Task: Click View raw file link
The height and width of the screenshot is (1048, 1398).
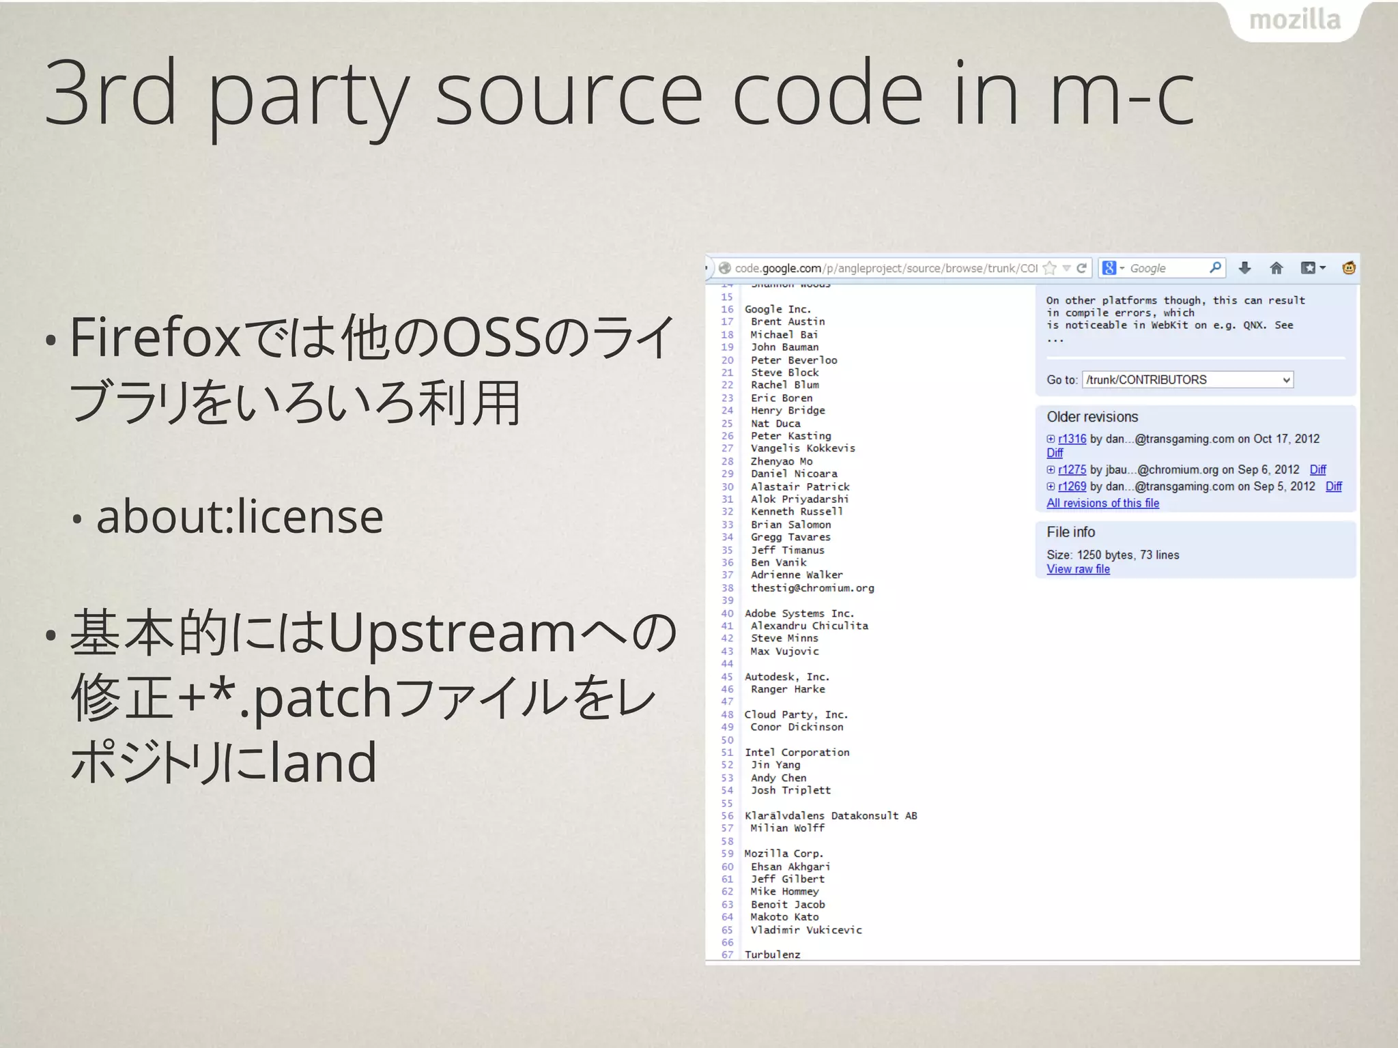Action: tap(1078, 569)
